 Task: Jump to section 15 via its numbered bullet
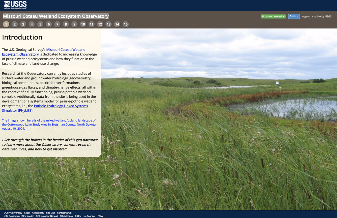(126, 24)
